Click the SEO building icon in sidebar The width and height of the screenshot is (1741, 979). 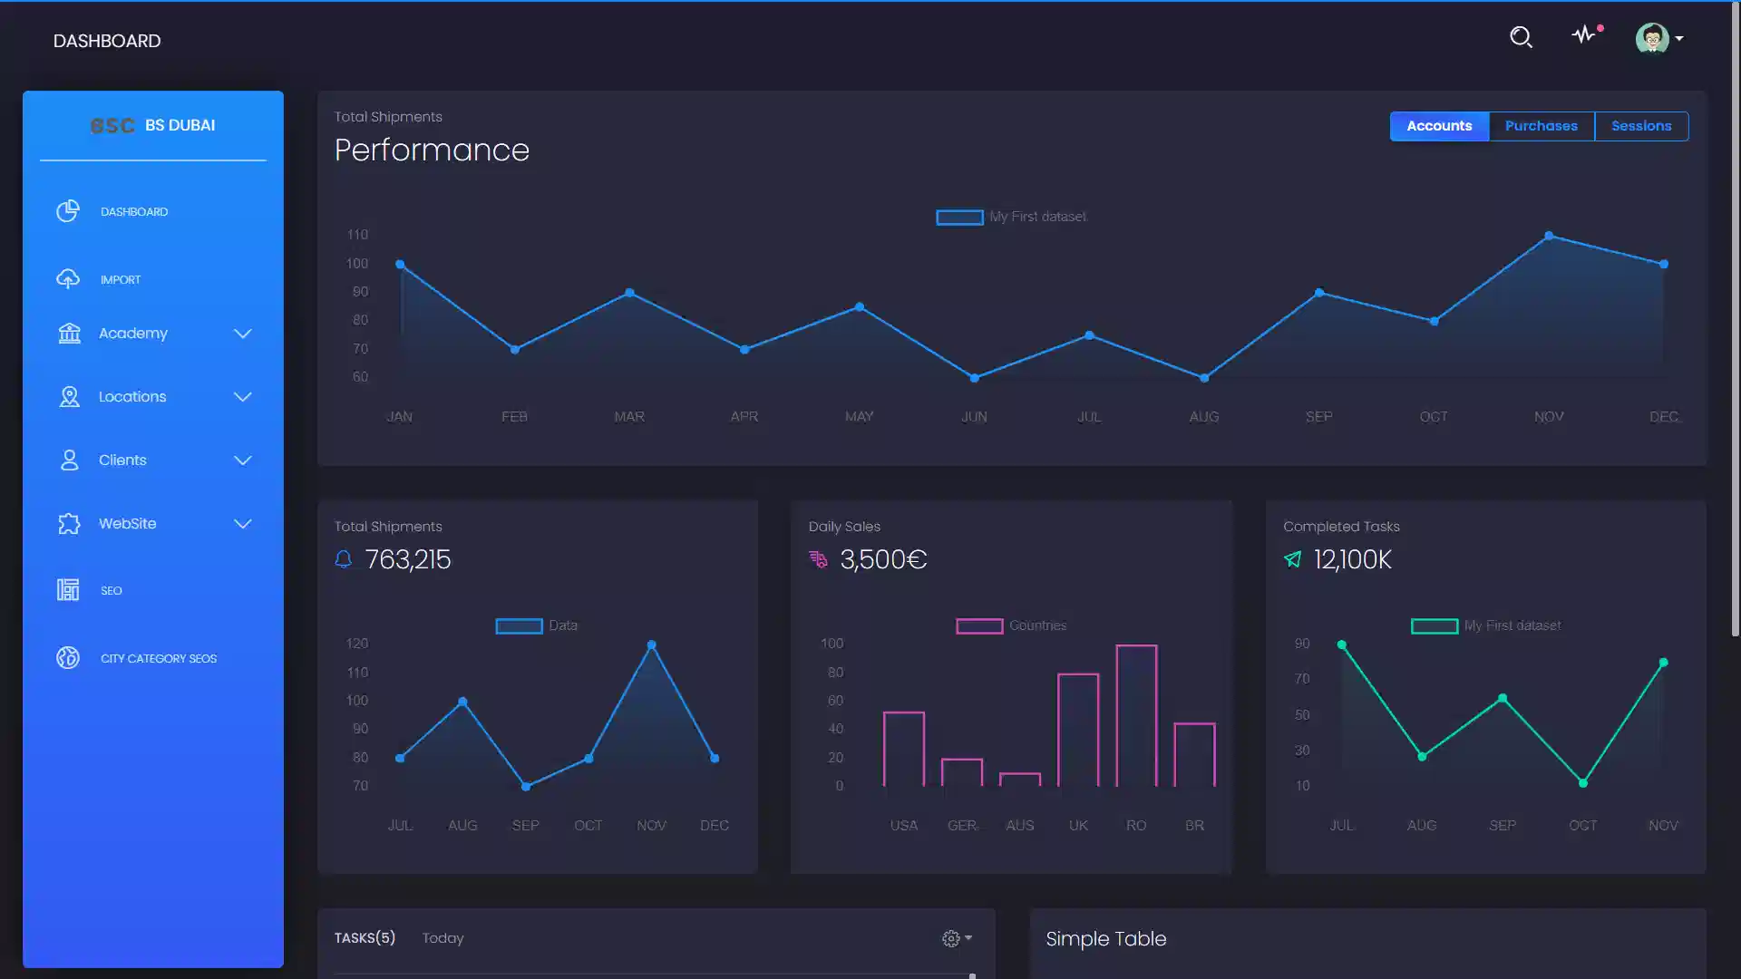coord(68,590)
